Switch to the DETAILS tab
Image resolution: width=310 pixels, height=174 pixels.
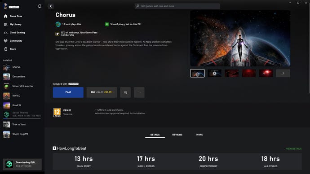[x=155, y=135]
